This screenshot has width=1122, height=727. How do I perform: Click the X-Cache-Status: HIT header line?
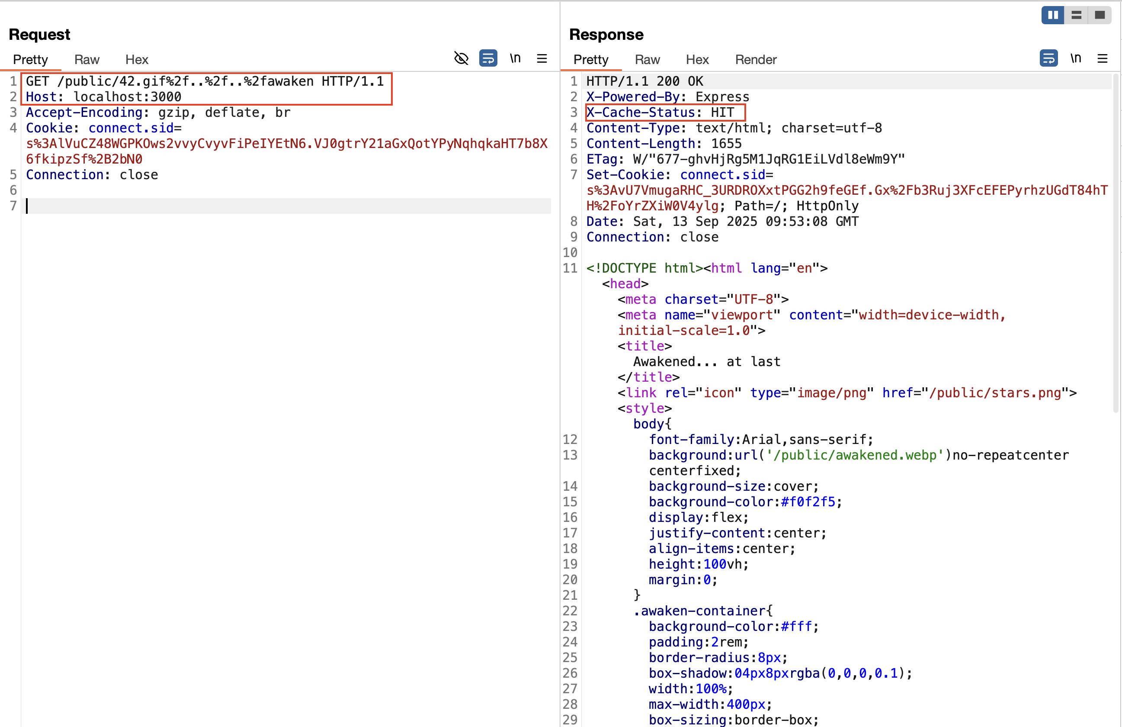(660, 112)
